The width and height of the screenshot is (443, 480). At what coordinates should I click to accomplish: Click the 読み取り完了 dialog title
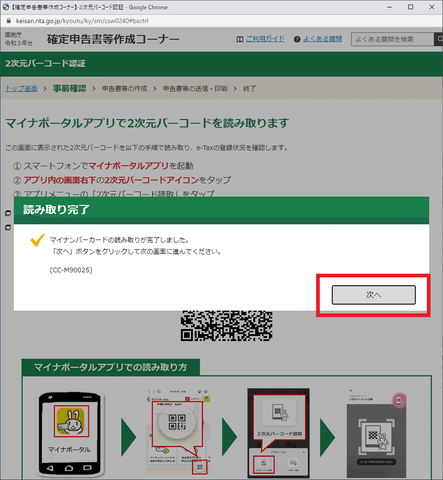click(x=56, y=210)
